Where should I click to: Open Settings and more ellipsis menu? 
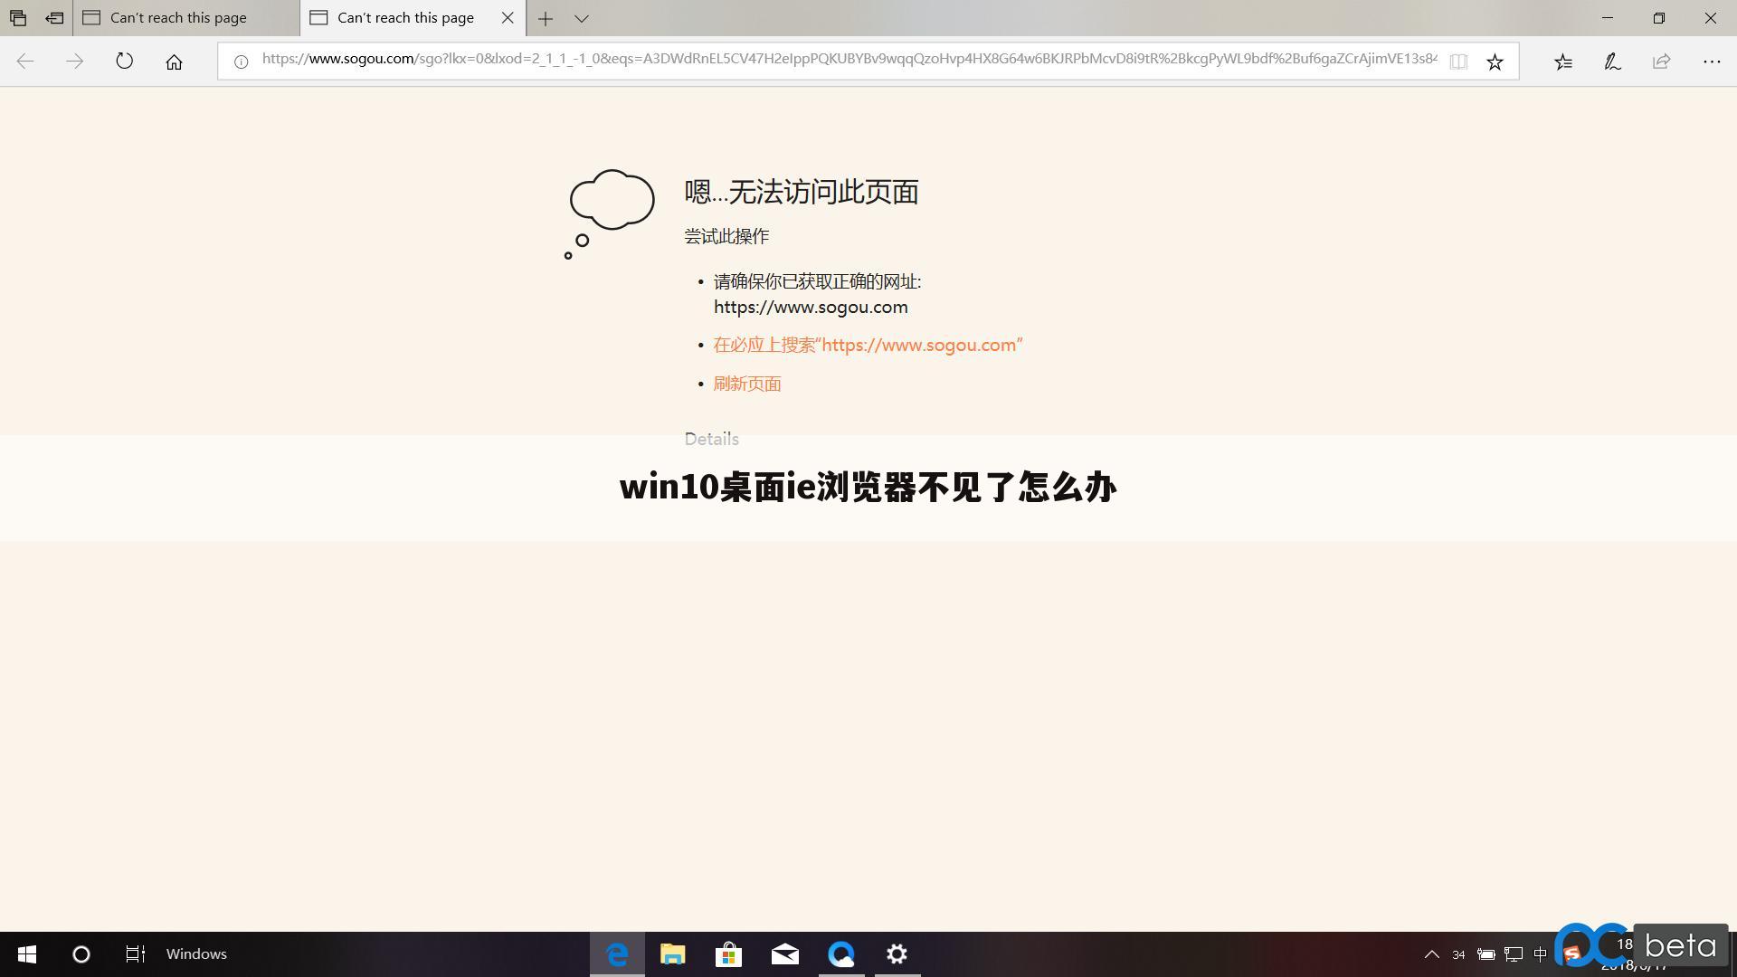tap(1712, 62)
